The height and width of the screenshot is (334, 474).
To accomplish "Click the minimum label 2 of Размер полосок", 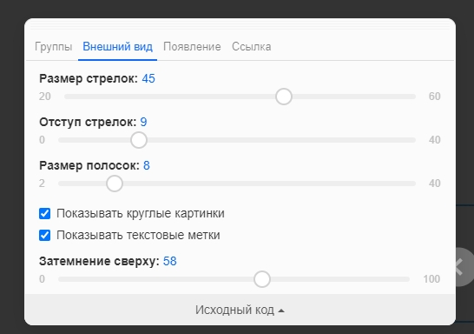I will click(x=42, y=184).
